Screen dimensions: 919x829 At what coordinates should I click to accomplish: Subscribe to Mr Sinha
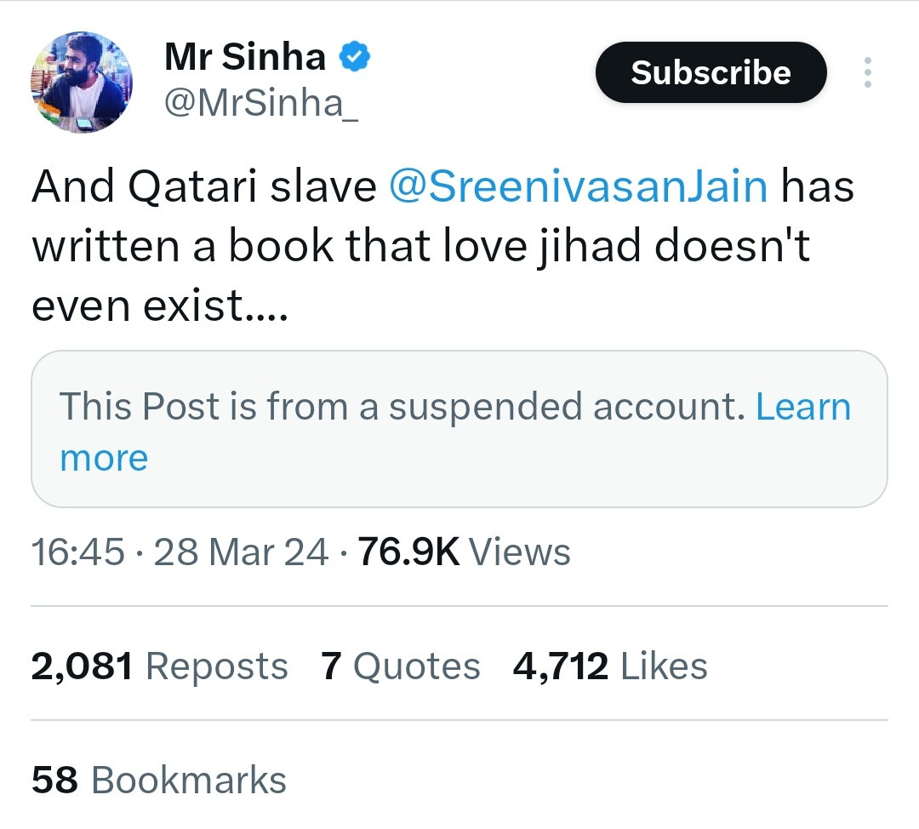tap(711, 72)
